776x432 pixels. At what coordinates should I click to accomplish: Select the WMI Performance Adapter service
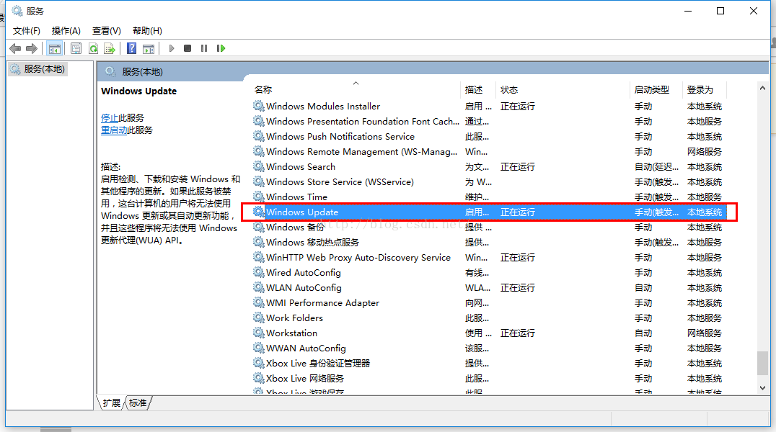point(489,302)
